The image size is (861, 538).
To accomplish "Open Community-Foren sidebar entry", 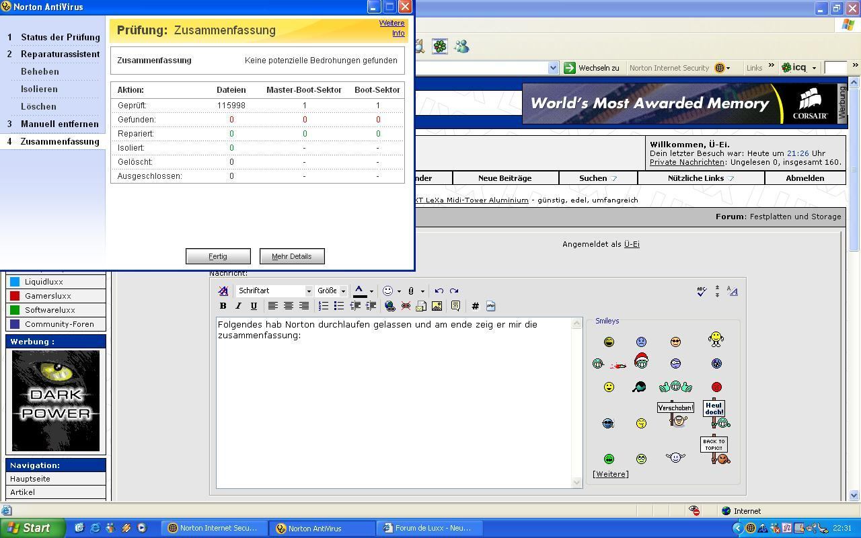I will click(56, 324).
